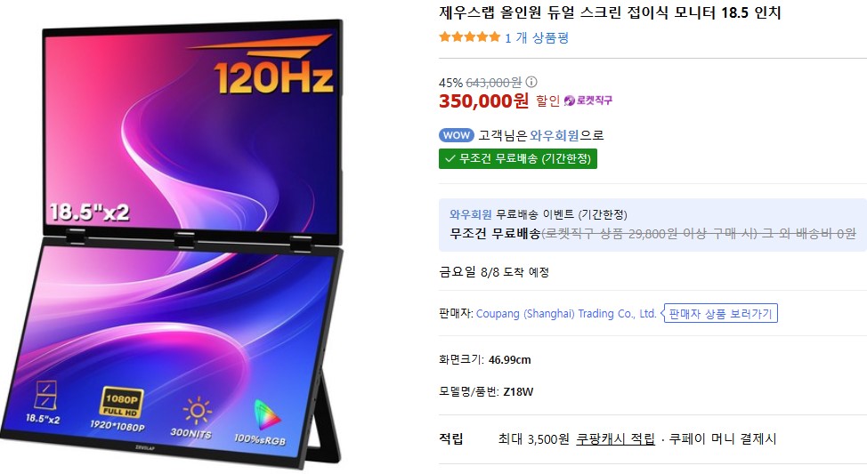The height and width of the screenshot is (474, 867).
Task: Open the 1개 상품평 reviews link
Action: point(537,37)
